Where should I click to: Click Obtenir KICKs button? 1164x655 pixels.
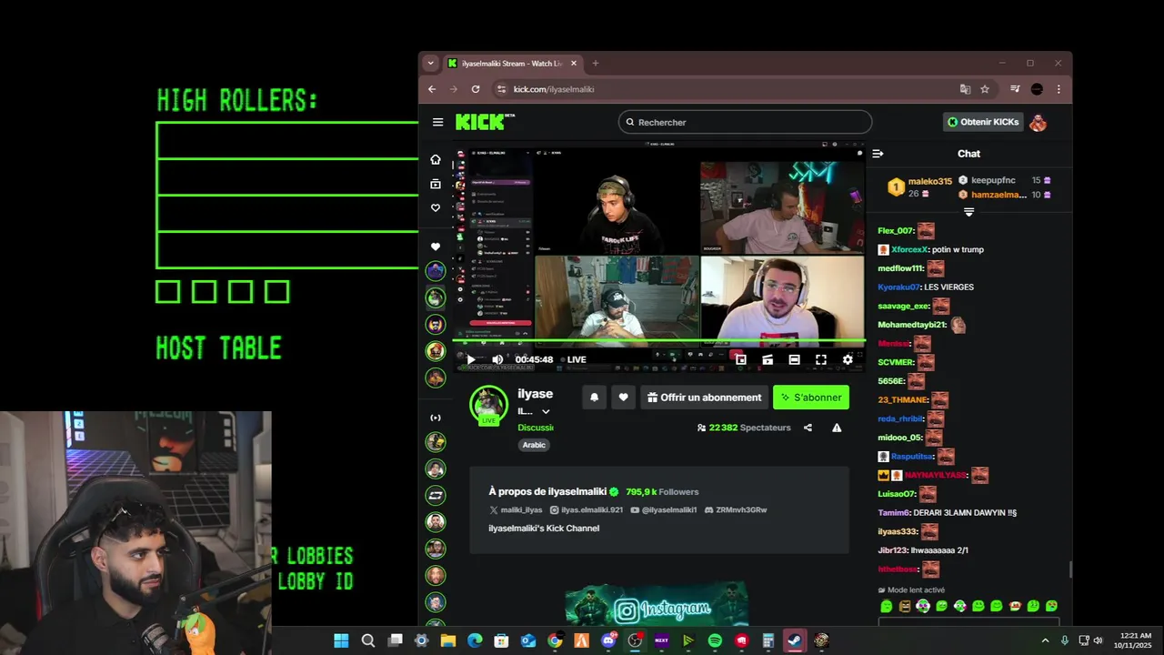coord(983,122)
